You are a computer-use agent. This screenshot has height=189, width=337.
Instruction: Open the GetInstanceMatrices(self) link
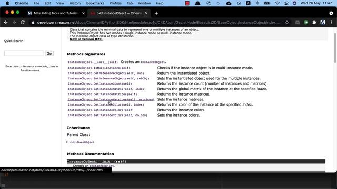coord(102,94)
